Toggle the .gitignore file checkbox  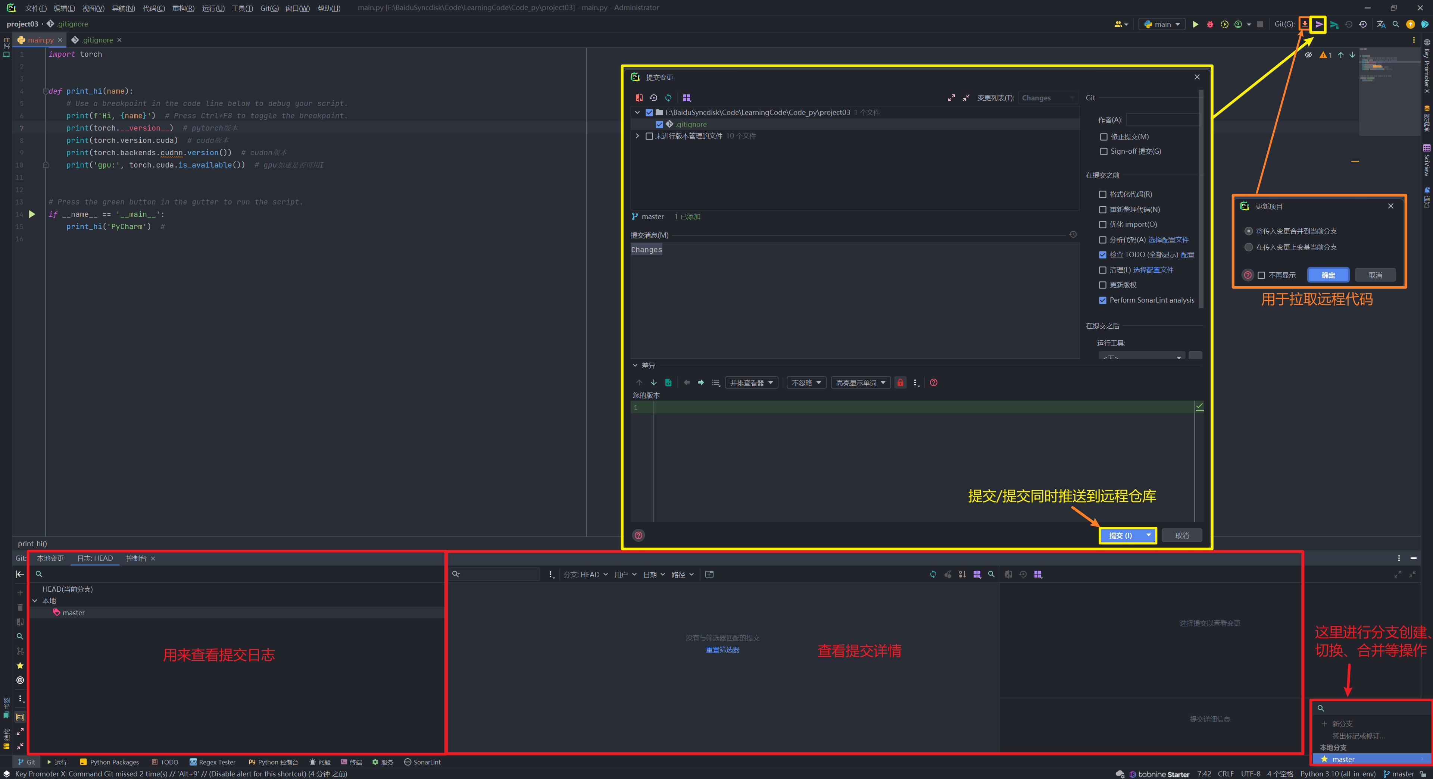pyautogui.click(x=659, y=125)
